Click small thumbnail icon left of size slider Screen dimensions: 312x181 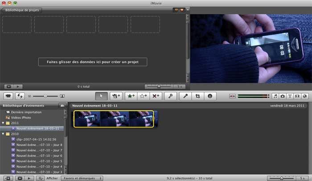pyautogui.click(x=29, y=96)
